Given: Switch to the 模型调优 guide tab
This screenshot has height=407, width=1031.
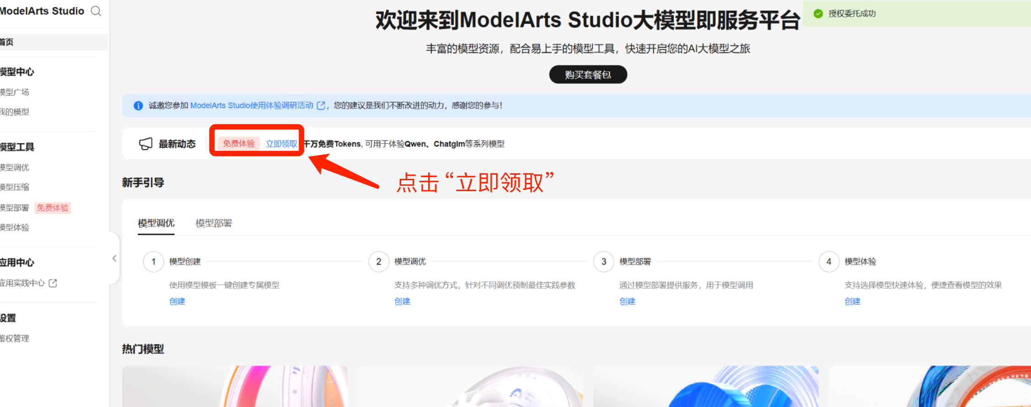Looking at the screenshot, I should click(156, 223).
